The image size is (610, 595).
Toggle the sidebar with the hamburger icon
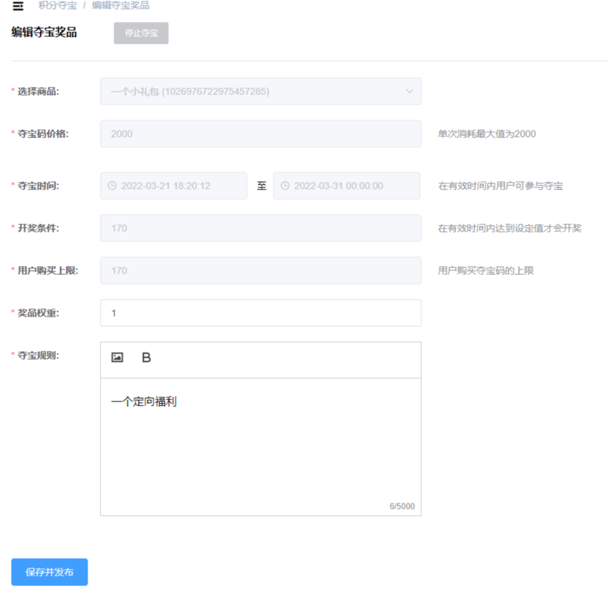pos(18,6)
